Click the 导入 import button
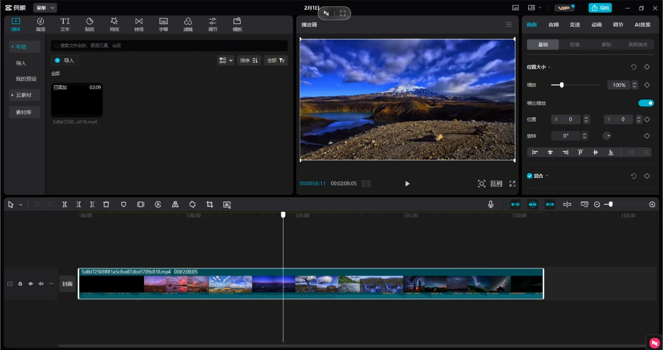This screenshot has width=663, height=350. point(65,61)
